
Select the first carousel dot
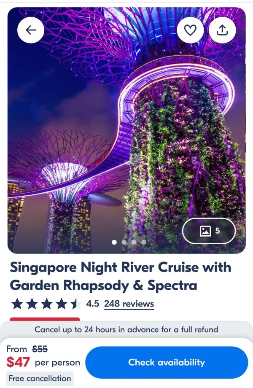(x=114, y=242)
